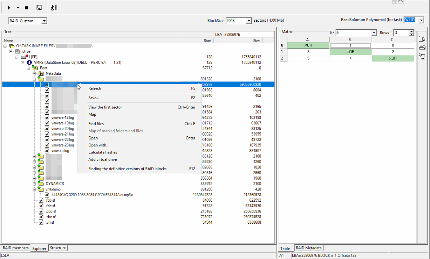Click the .pbc.sf file icon

41,211
